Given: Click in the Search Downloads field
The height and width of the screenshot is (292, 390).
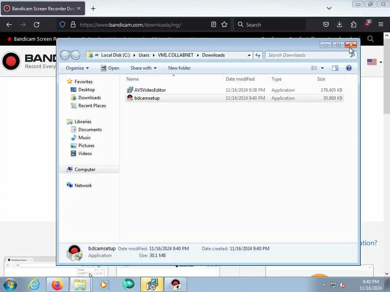Looking at the screenshot, I should tap(307, 55).
